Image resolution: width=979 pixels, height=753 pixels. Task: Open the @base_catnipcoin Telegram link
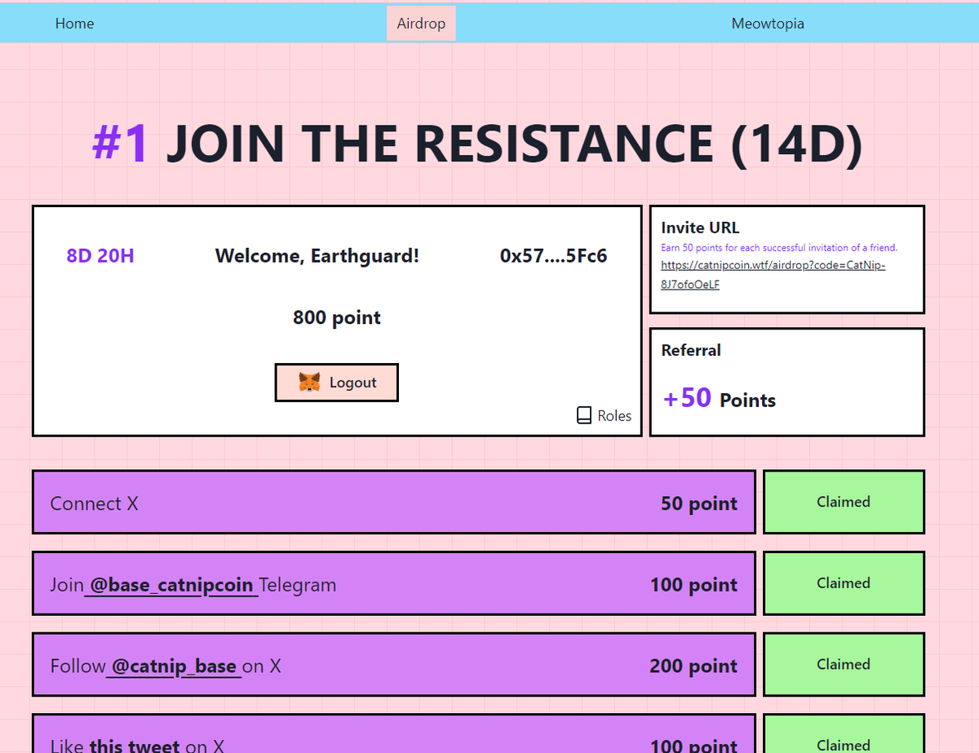171,585
